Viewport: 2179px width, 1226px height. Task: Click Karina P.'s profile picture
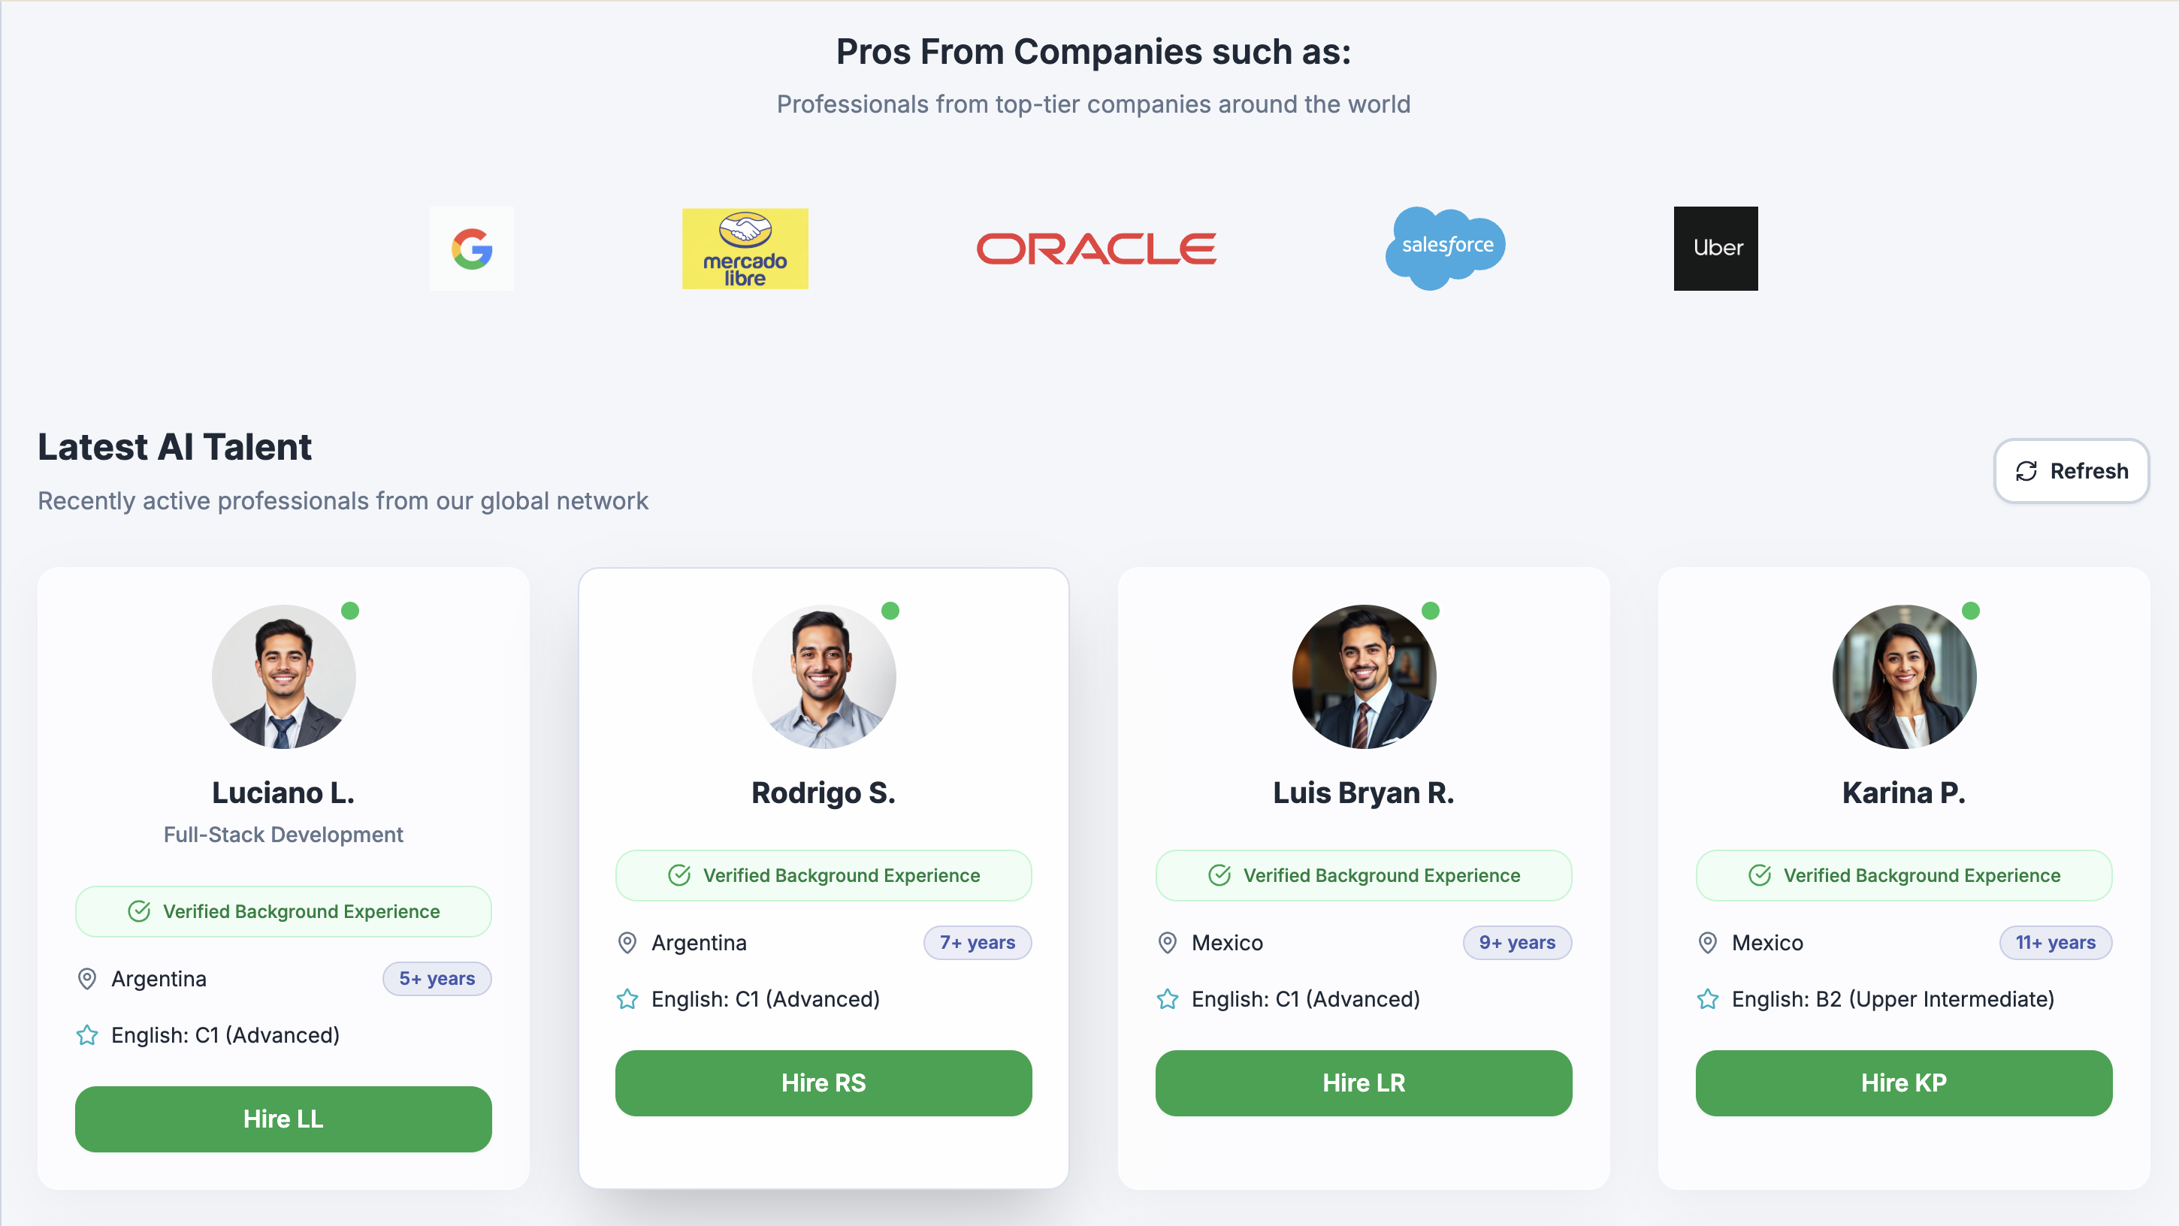pyautogui.click(x=1903, y=676)
